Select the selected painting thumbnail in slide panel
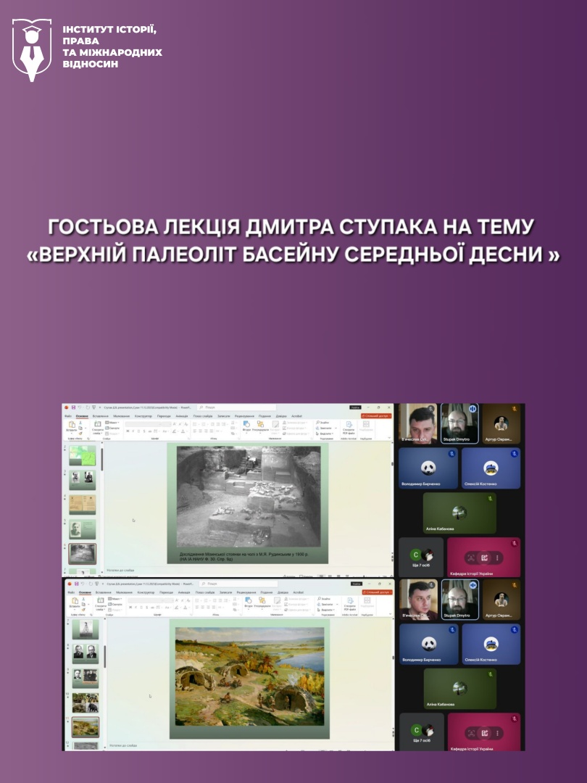 (86, 726)
